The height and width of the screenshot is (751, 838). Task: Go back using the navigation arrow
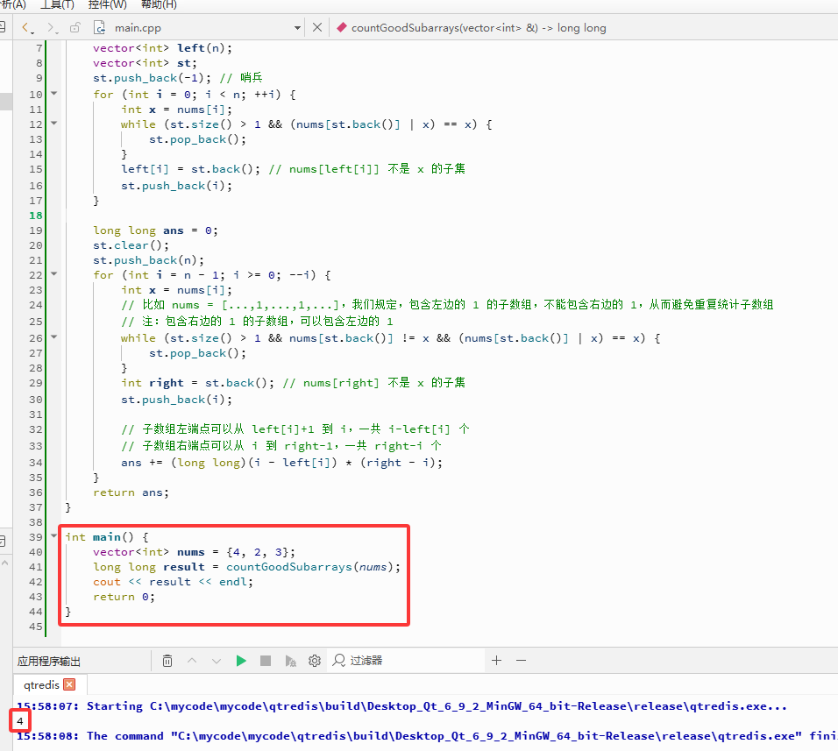pos(27,28)
